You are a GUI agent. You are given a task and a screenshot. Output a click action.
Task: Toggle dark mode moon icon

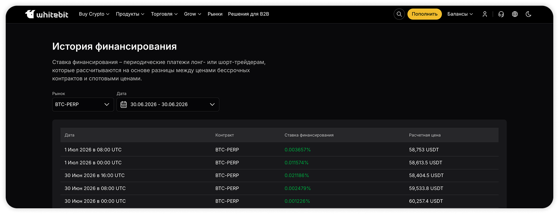click(528, 14)
